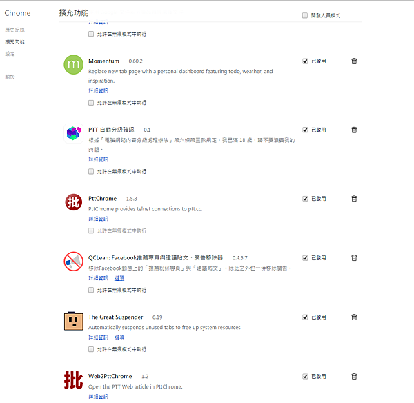Click the Chrome heading in sidebar
The height and width of the screenshot is (403, 414).
[x=17, y=13]
